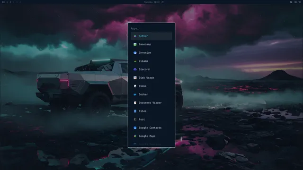Click the Thursday 21:18 clock

(x=151, y=2)
